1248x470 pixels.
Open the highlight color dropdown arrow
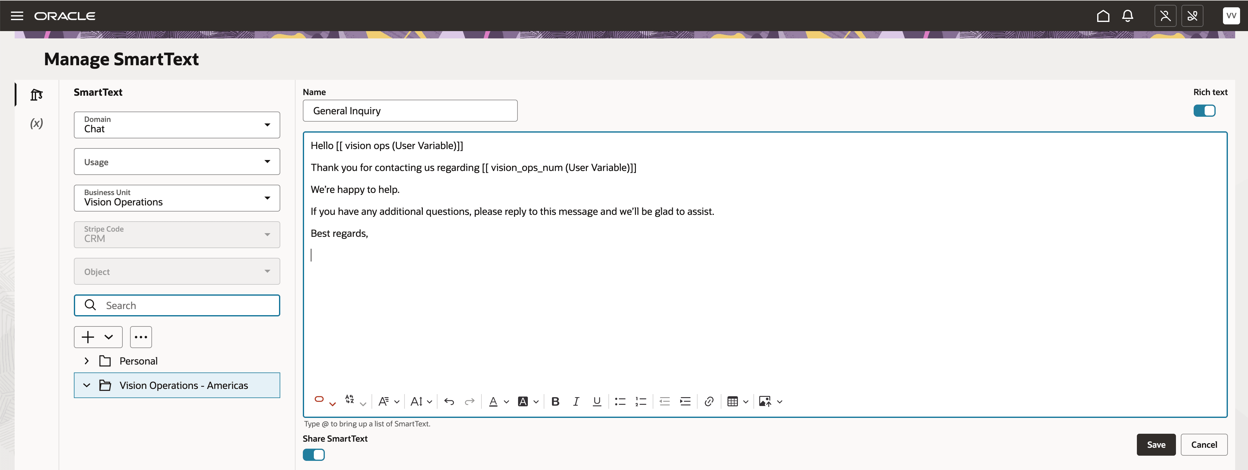point(536,402)
